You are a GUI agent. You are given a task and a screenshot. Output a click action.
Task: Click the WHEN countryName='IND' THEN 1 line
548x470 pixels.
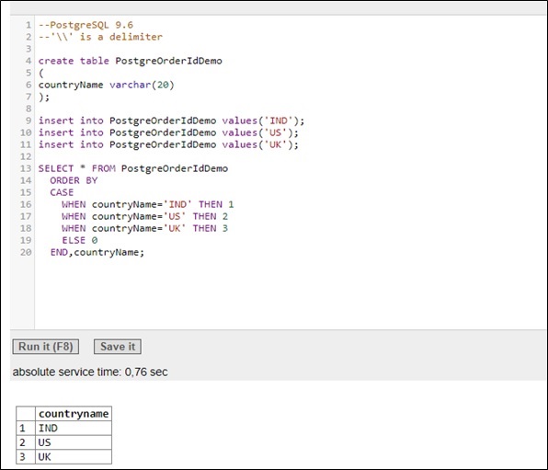click(x=148, y=204)
